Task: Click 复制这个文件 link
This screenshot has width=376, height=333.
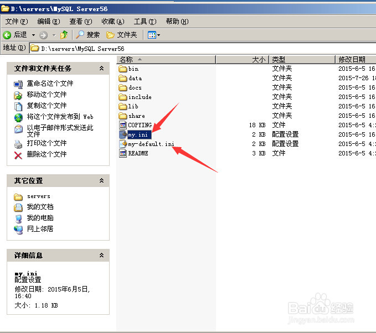Action: coord(47,106)
